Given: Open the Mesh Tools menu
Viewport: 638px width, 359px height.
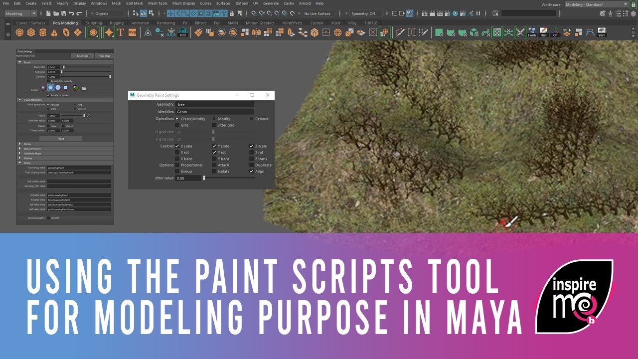Looking at the screenshot, I should click(158, 3).
